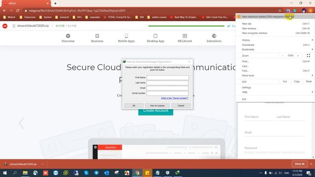
Task: Click Cut in Edit row
Action: pyautogui.click(x=284, y=82)
